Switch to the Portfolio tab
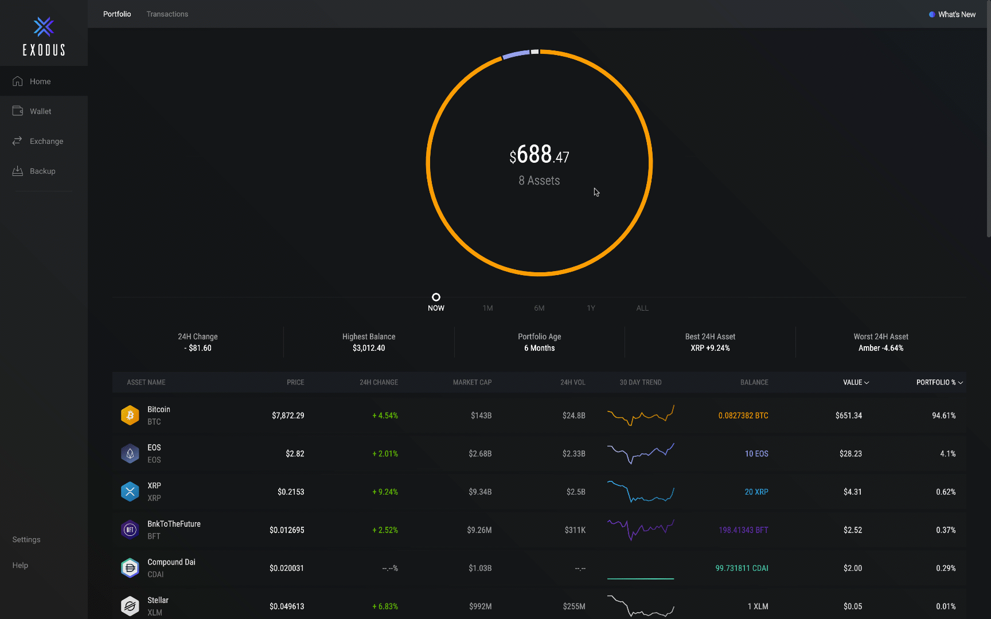 click(117, 14)
